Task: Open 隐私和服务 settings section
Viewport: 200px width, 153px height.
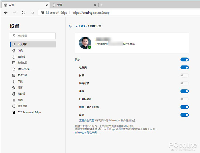Action: (x=33, y=69)
